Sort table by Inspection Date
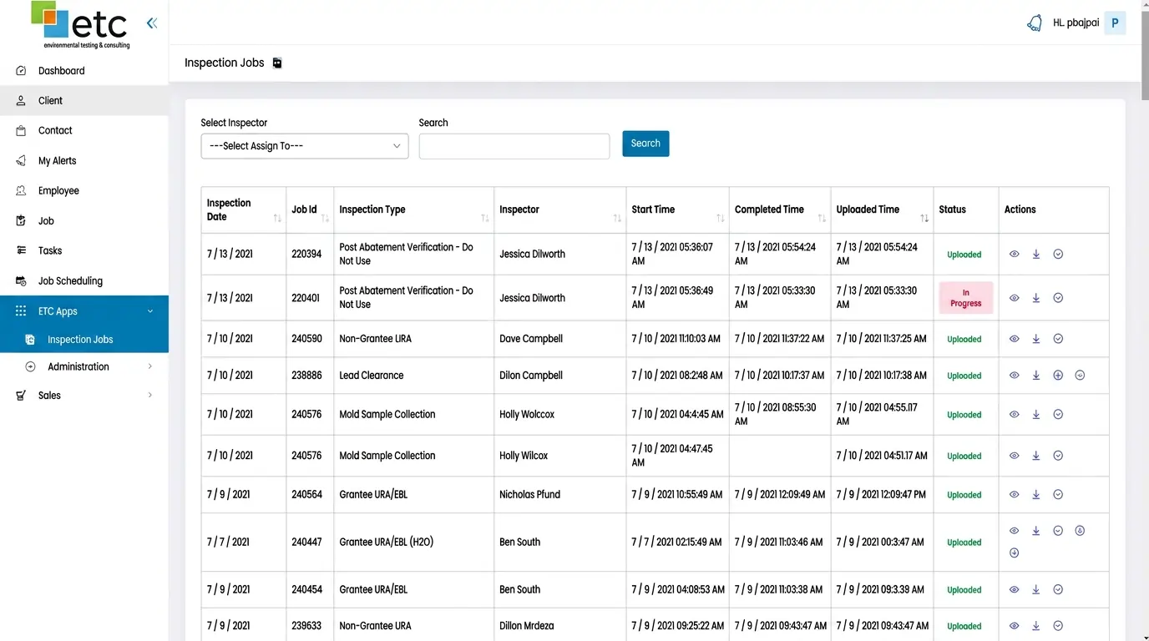 [277, 218]
